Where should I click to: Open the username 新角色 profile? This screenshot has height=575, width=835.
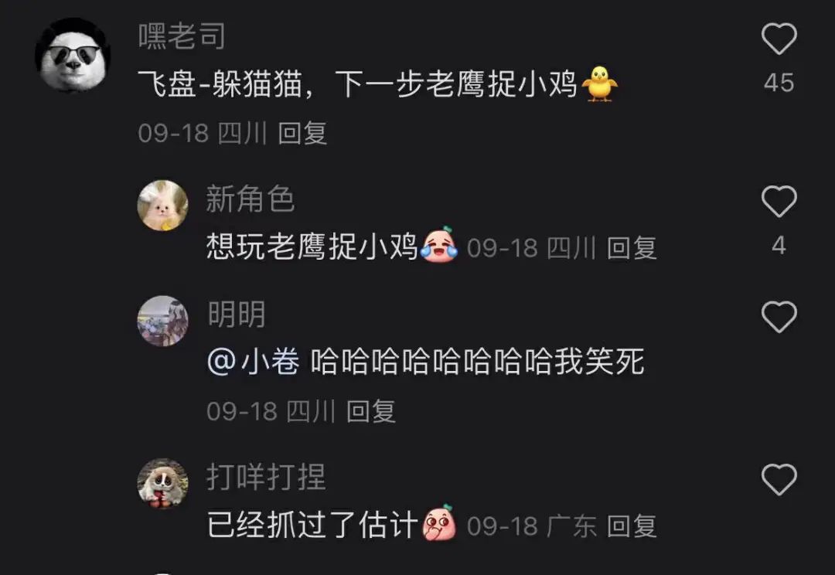click(x=250, y=199)
